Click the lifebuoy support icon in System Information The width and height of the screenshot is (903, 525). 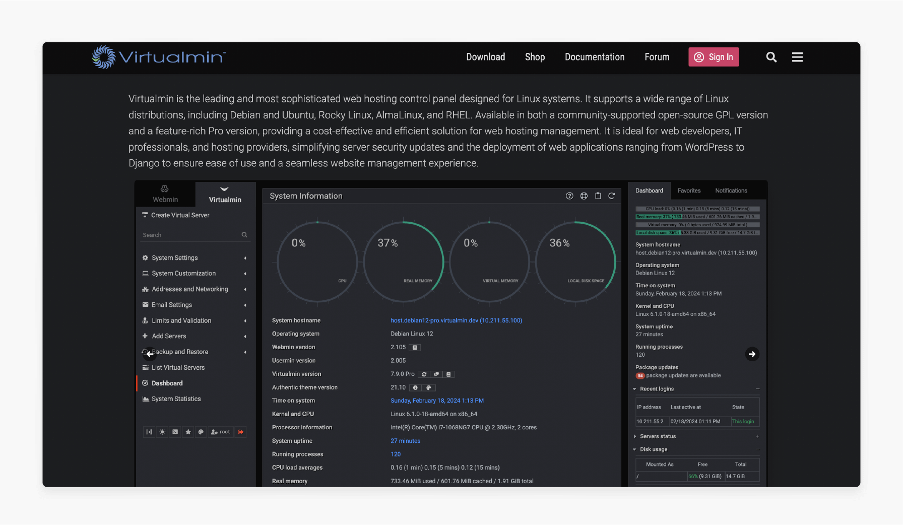(584, 196)
